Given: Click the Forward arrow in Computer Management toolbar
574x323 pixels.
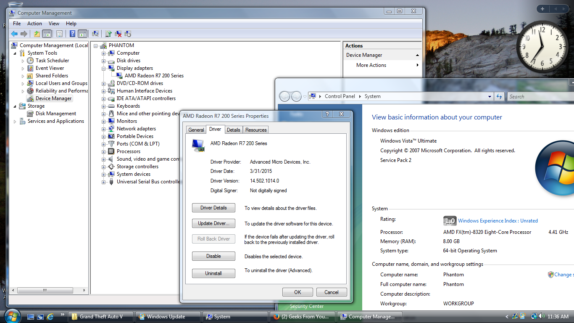Looking at the screenshot, I should (24, 34).
